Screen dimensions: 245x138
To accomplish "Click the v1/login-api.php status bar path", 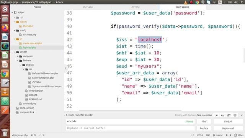I will 20,135.
